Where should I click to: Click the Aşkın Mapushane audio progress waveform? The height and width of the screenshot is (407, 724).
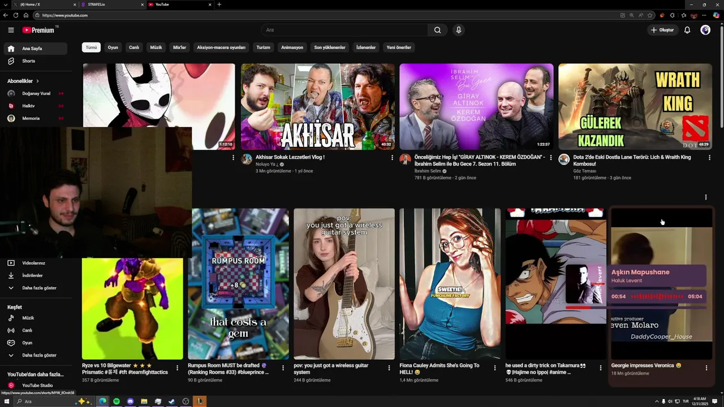point(657,296)
